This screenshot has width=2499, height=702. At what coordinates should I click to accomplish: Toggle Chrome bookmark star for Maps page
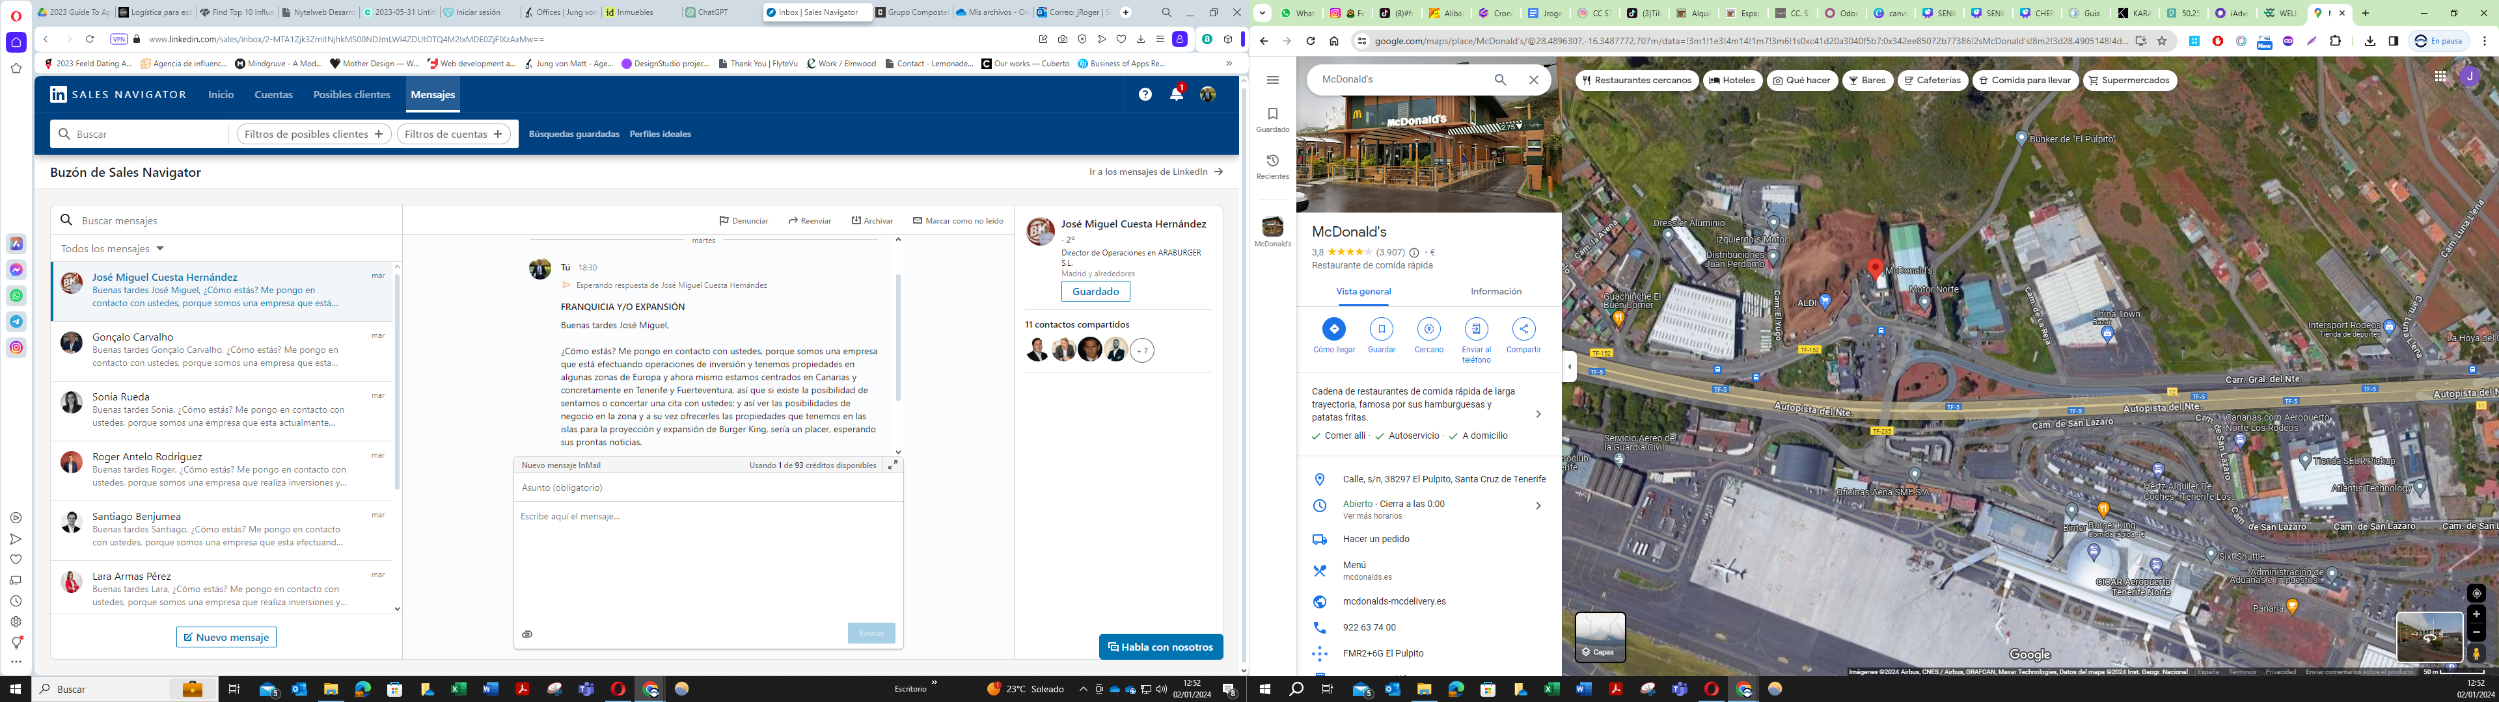tap(2163, 41)
